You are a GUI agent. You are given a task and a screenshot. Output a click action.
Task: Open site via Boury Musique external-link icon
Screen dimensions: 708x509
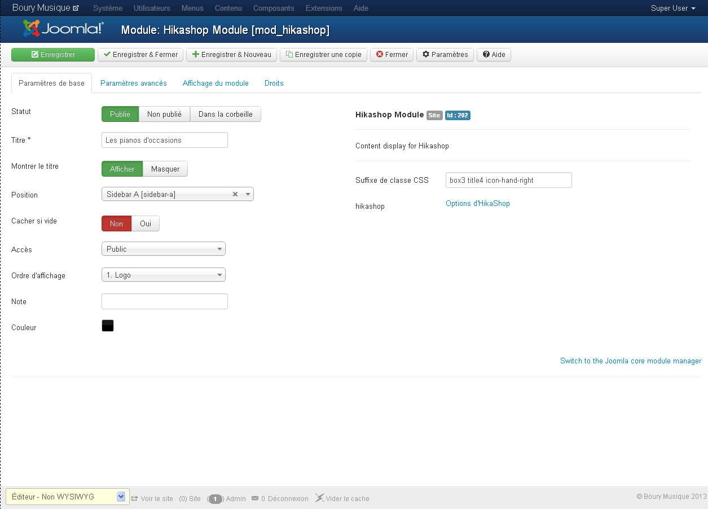76,8
